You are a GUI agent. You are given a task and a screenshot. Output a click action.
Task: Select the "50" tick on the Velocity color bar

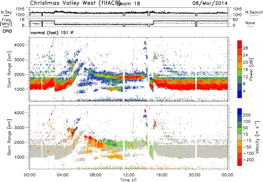click(x=245, y=128)
